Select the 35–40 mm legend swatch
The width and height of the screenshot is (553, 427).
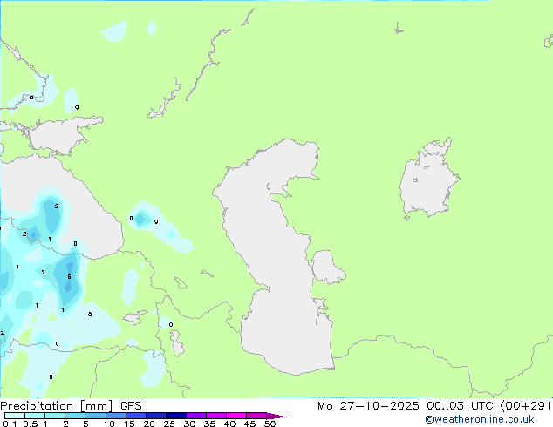215,416
